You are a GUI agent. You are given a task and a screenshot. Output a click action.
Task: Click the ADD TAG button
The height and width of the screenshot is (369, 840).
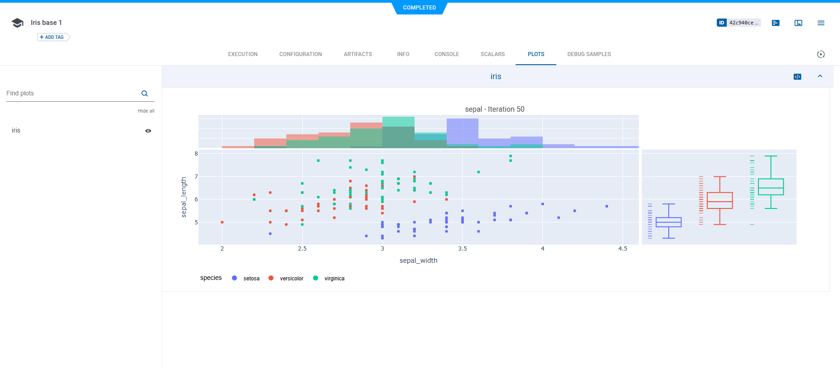[x=52, y=37]
